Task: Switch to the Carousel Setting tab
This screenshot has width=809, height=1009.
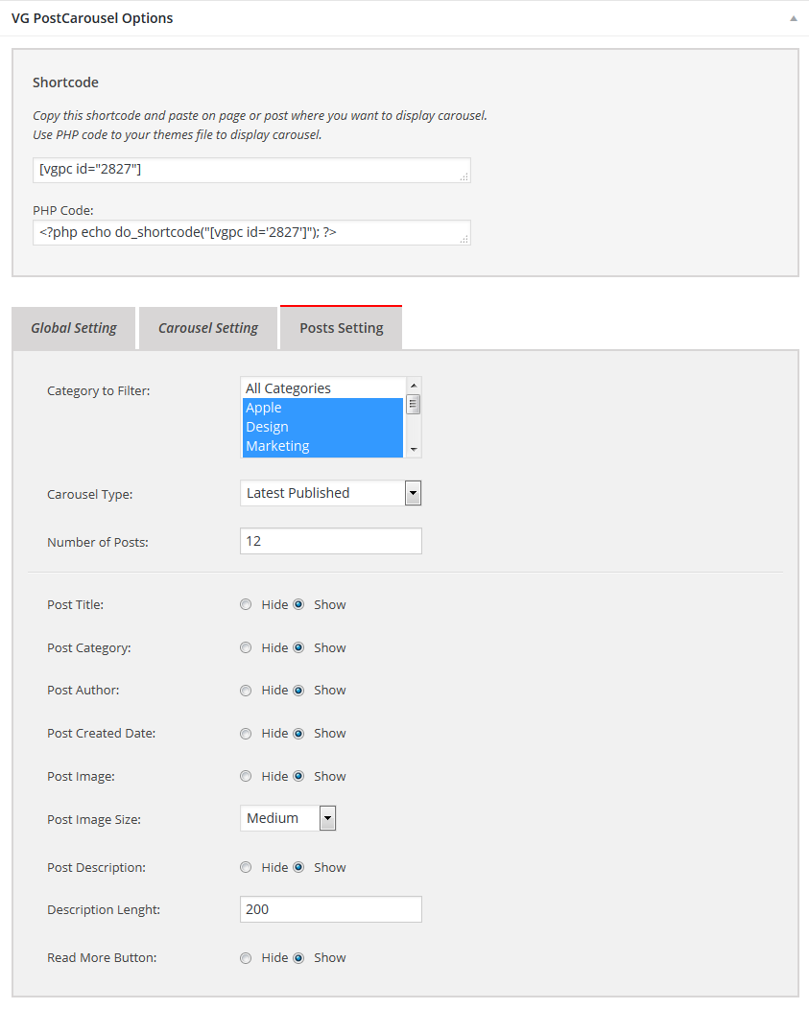Action: click(x=208, y=328)
